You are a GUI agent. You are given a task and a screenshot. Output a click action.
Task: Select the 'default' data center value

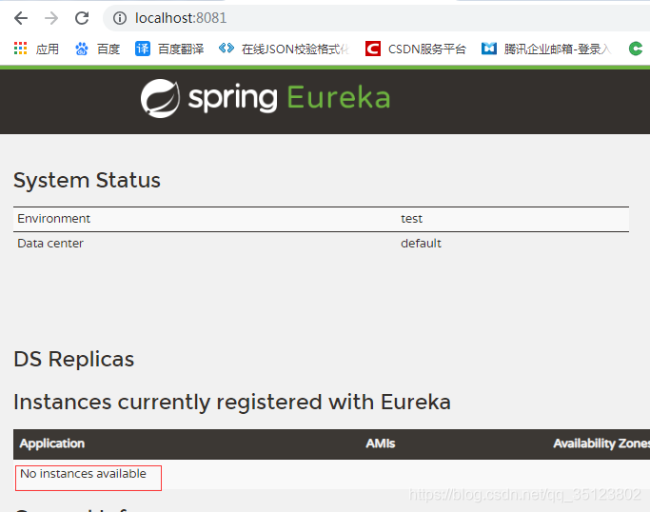pyautogui.click(x=421, y=244)
